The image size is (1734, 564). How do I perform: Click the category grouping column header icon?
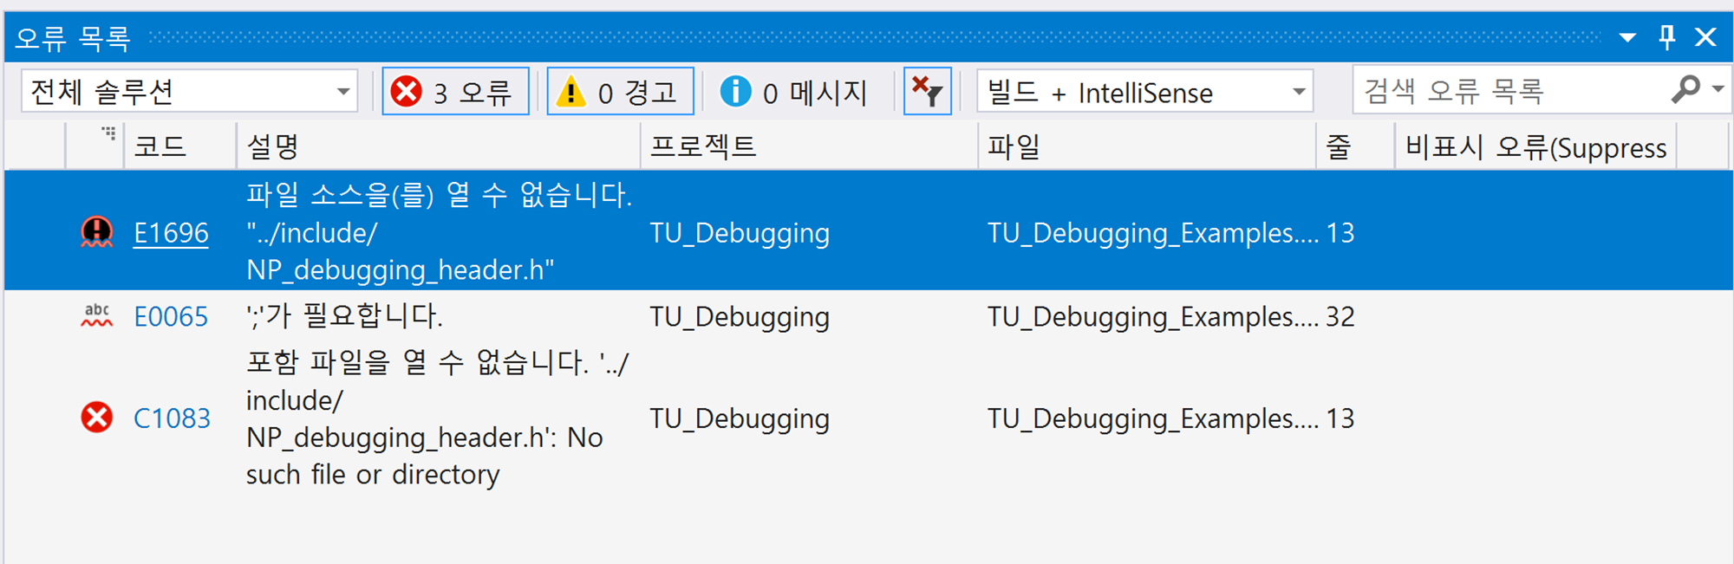[x=108, y=133]
